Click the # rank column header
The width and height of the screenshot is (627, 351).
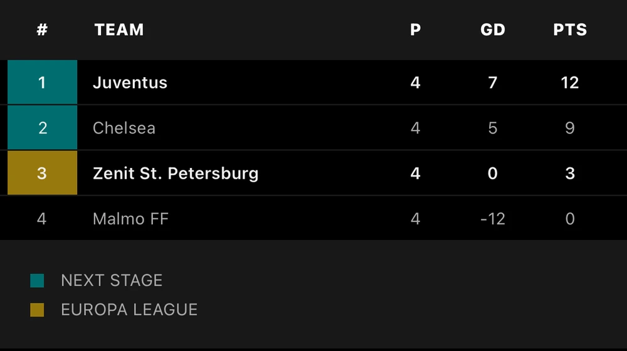click(x=42, y=29)
